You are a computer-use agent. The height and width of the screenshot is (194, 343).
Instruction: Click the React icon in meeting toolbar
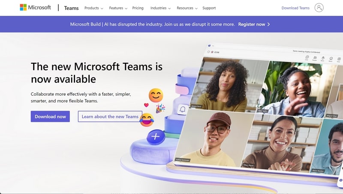331,59
